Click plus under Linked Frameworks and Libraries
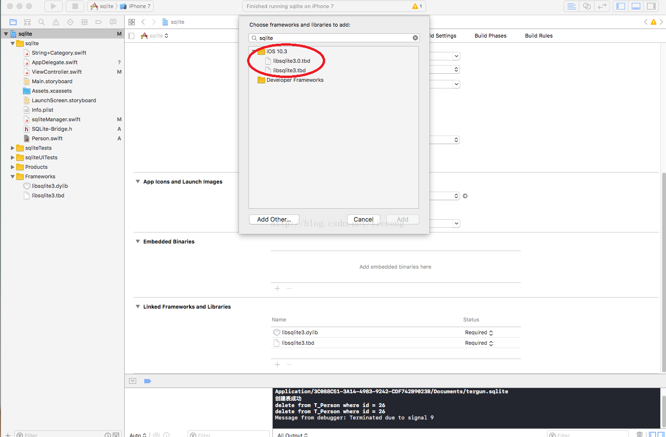666x437 pixels. [x=277, y=365]
